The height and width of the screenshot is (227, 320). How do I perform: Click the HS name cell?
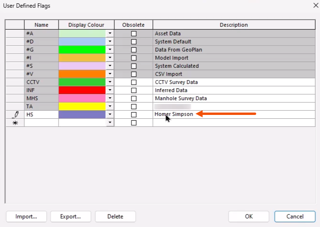41,114
